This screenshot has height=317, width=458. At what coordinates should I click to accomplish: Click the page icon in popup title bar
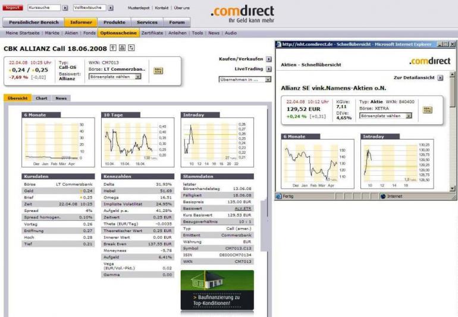tap(278, 45)
